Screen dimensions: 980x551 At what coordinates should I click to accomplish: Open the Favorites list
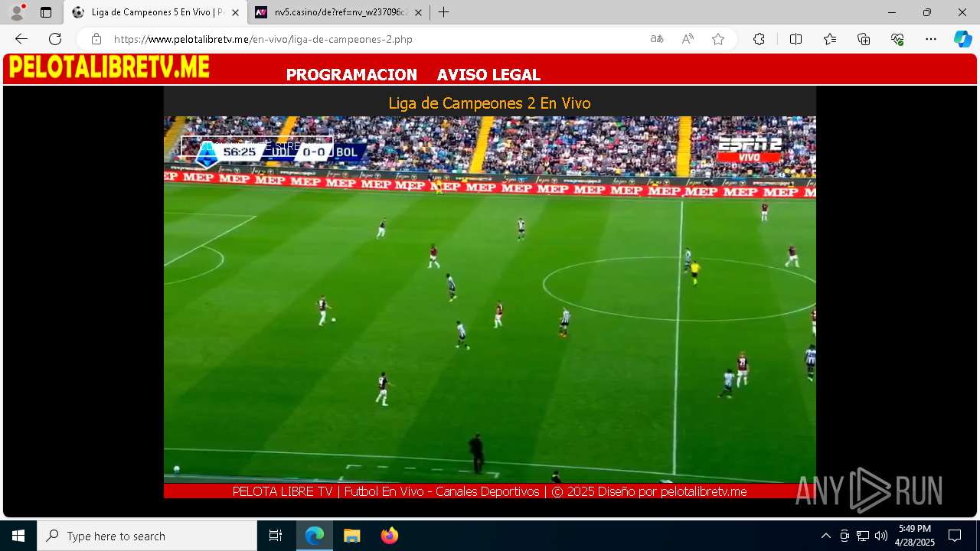[x=830, y=39]
